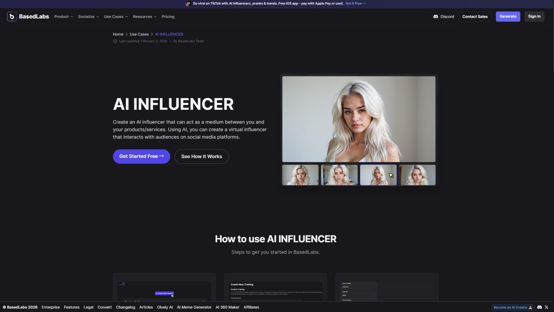Click Become an AI Creator badge

pos(512,307)
